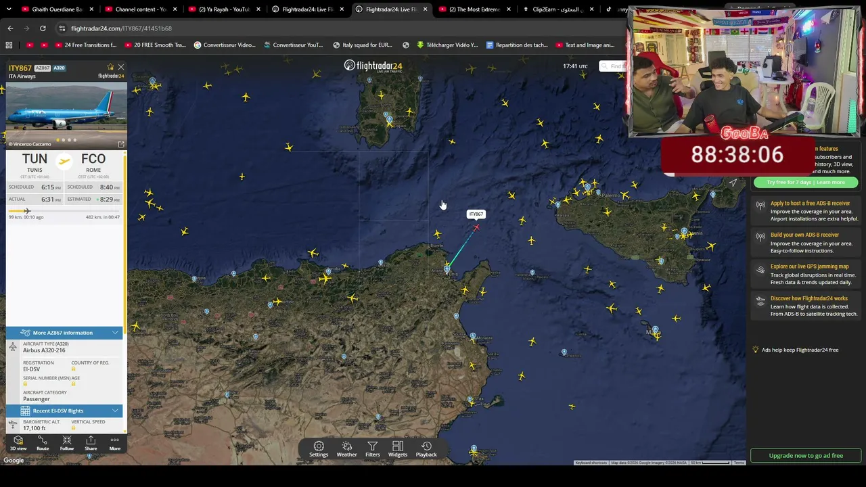Open the Italy squad for EUR... bookmark
Screen dimensions: 866x487
[363, 45]
